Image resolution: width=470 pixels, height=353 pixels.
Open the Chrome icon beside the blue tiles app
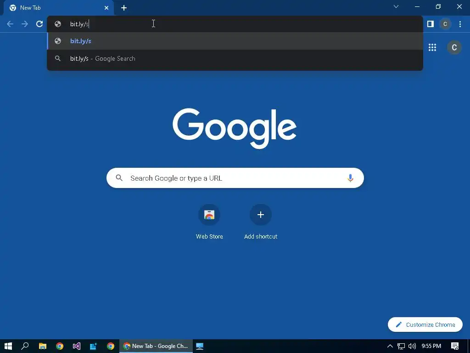pos(111,346)
